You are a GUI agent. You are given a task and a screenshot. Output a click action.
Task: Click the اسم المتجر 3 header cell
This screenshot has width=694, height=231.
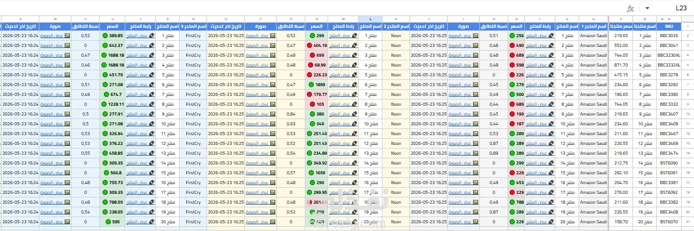pyautogui.click(x=193, y=26)
